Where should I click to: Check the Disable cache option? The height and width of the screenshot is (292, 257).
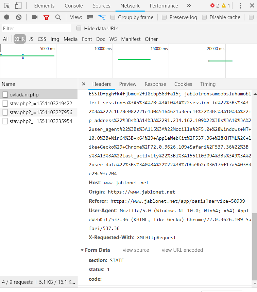(204, 17)
